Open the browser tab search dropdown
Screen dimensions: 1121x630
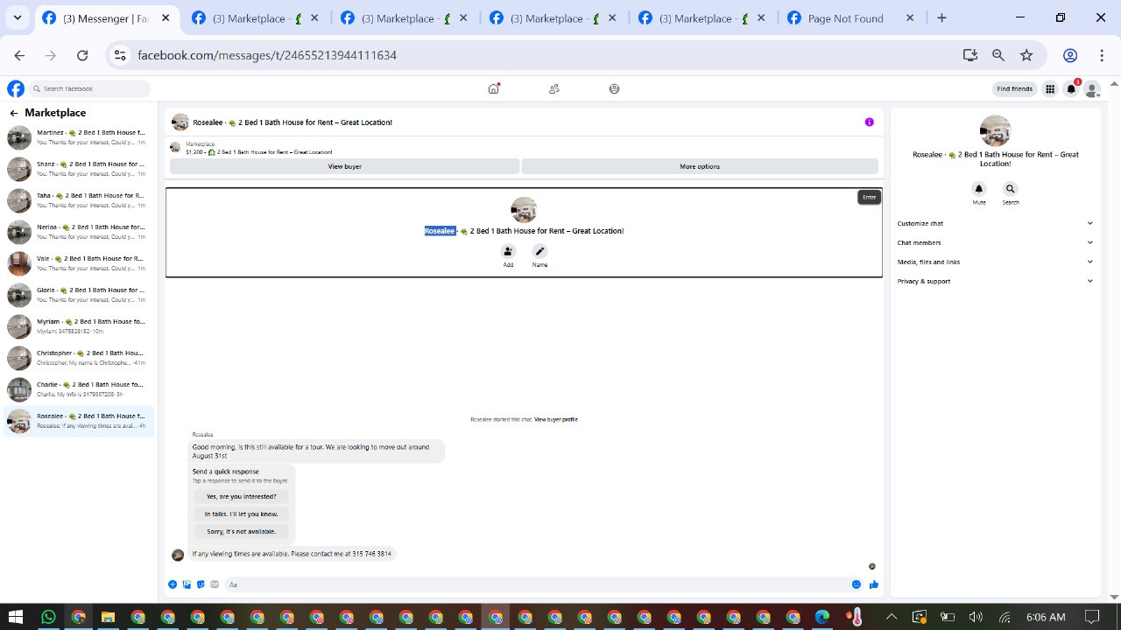pos(18,17)
